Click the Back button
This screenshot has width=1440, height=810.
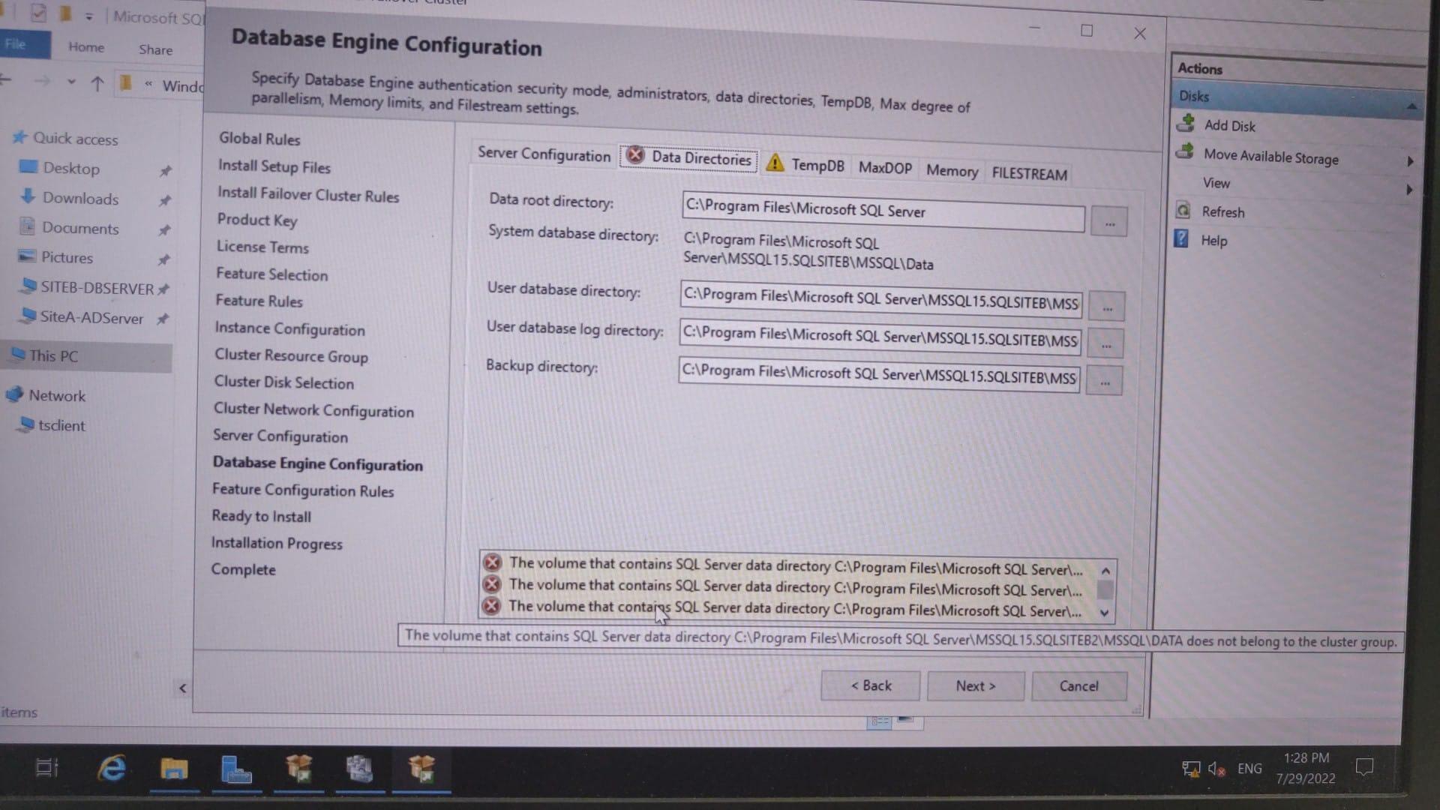coord(871,685)
